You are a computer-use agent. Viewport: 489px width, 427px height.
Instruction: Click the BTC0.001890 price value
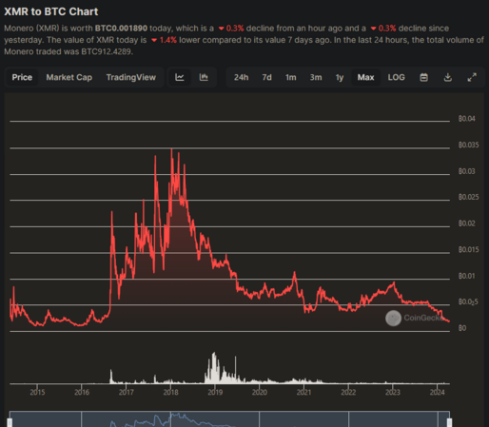click(x=121, y=29)
